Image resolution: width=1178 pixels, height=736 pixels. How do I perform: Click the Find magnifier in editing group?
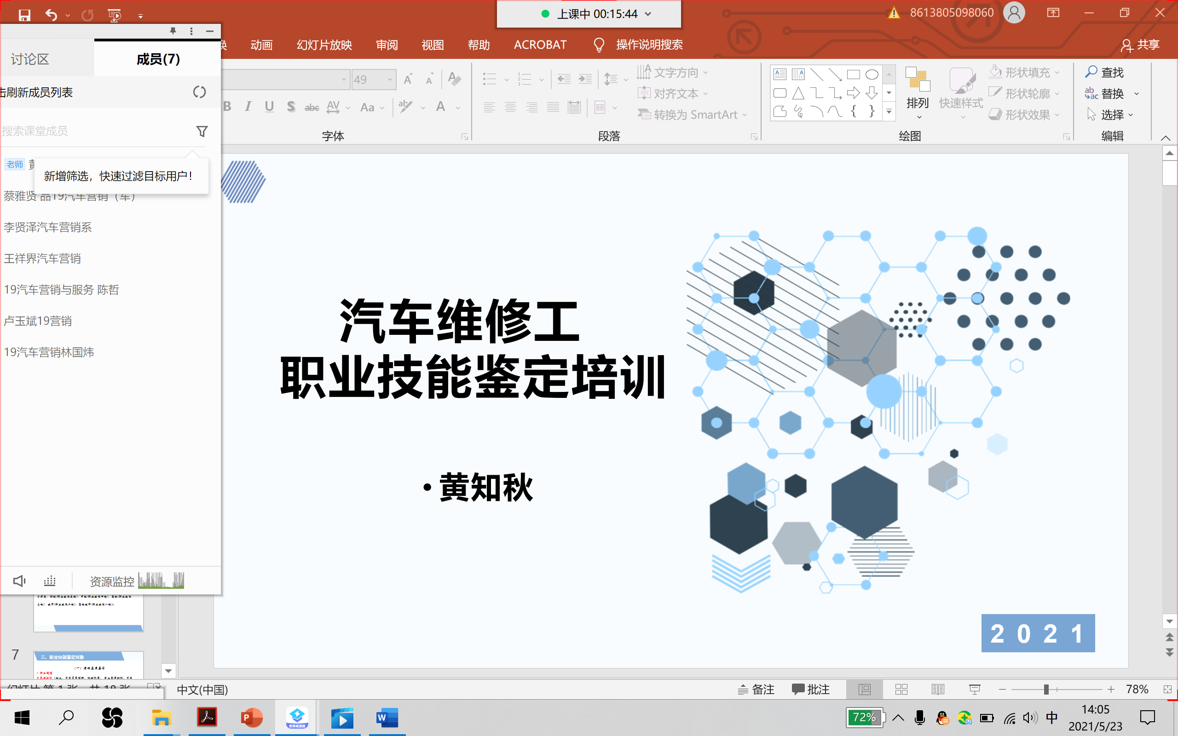[x=1091, y=72]
